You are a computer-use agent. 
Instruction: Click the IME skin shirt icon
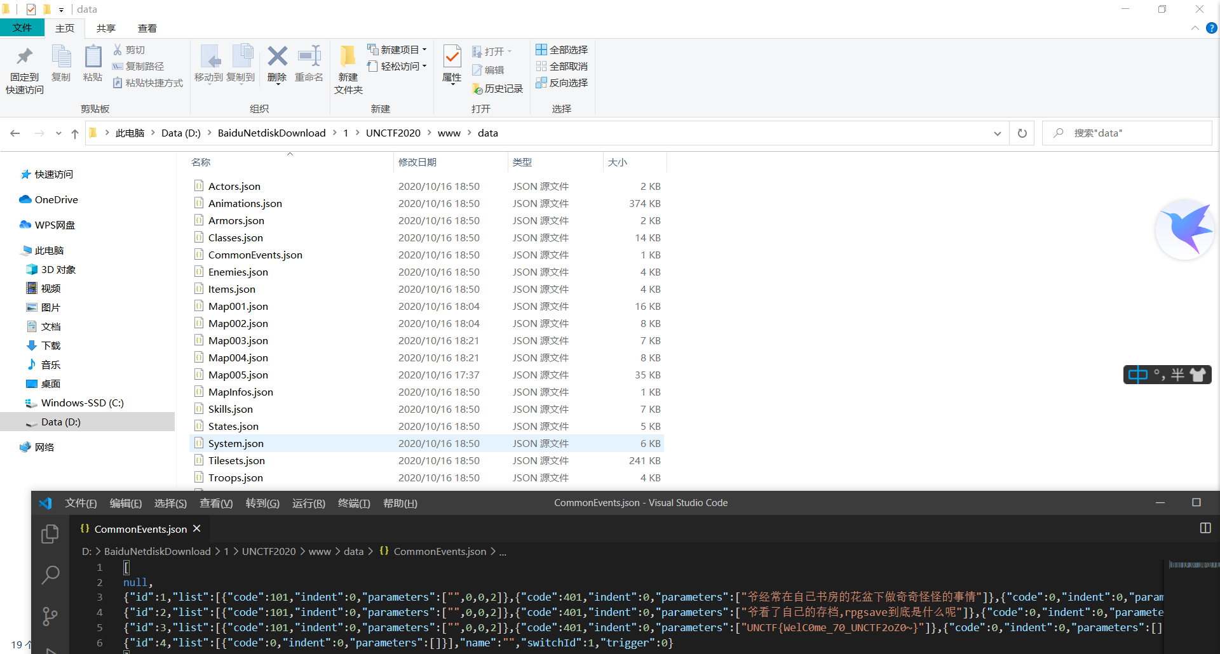[1198, 375]
